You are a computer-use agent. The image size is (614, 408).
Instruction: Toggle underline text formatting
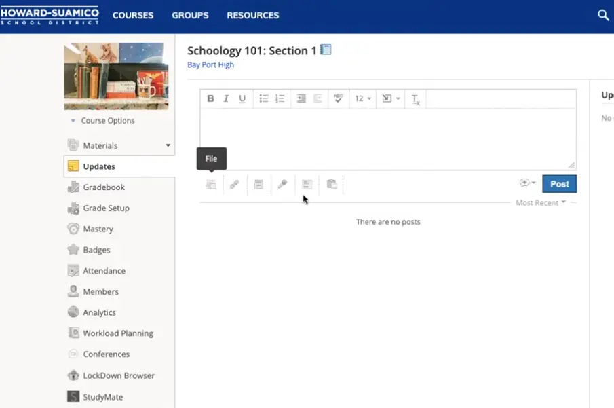click(242, 99)
